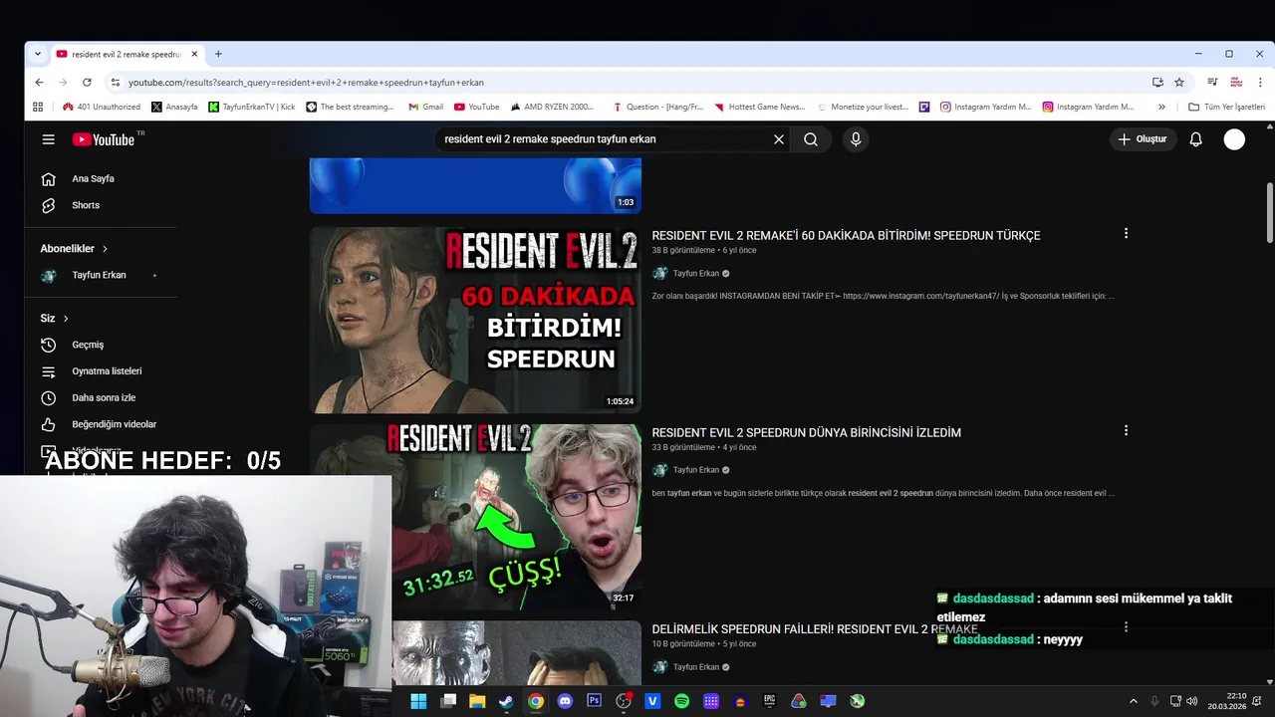The image size is (1275, 717).
Task: Open a new tab with the plus button
Action: pos(218,54)
